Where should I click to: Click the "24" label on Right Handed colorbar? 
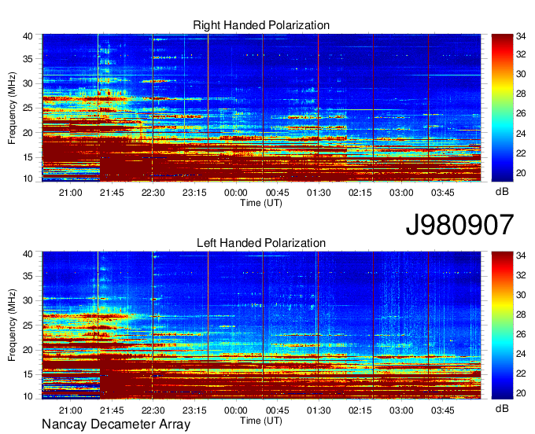[x=521, y=134]
